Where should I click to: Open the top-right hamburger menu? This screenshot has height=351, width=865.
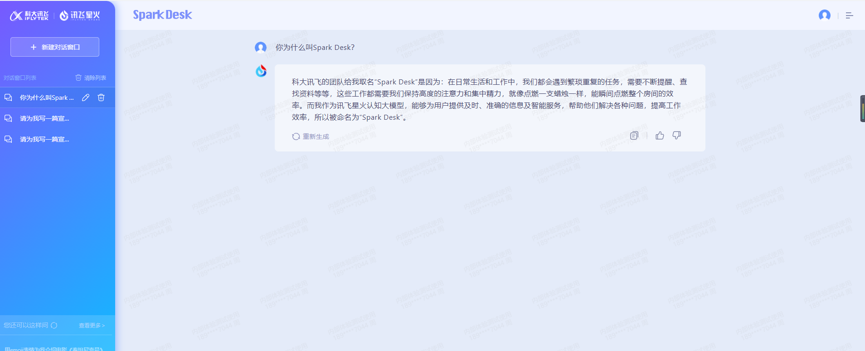pos(849,15)
